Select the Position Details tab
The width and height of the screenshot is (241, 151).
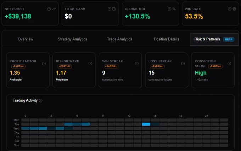pyautogui.click(x=167, y=39)
